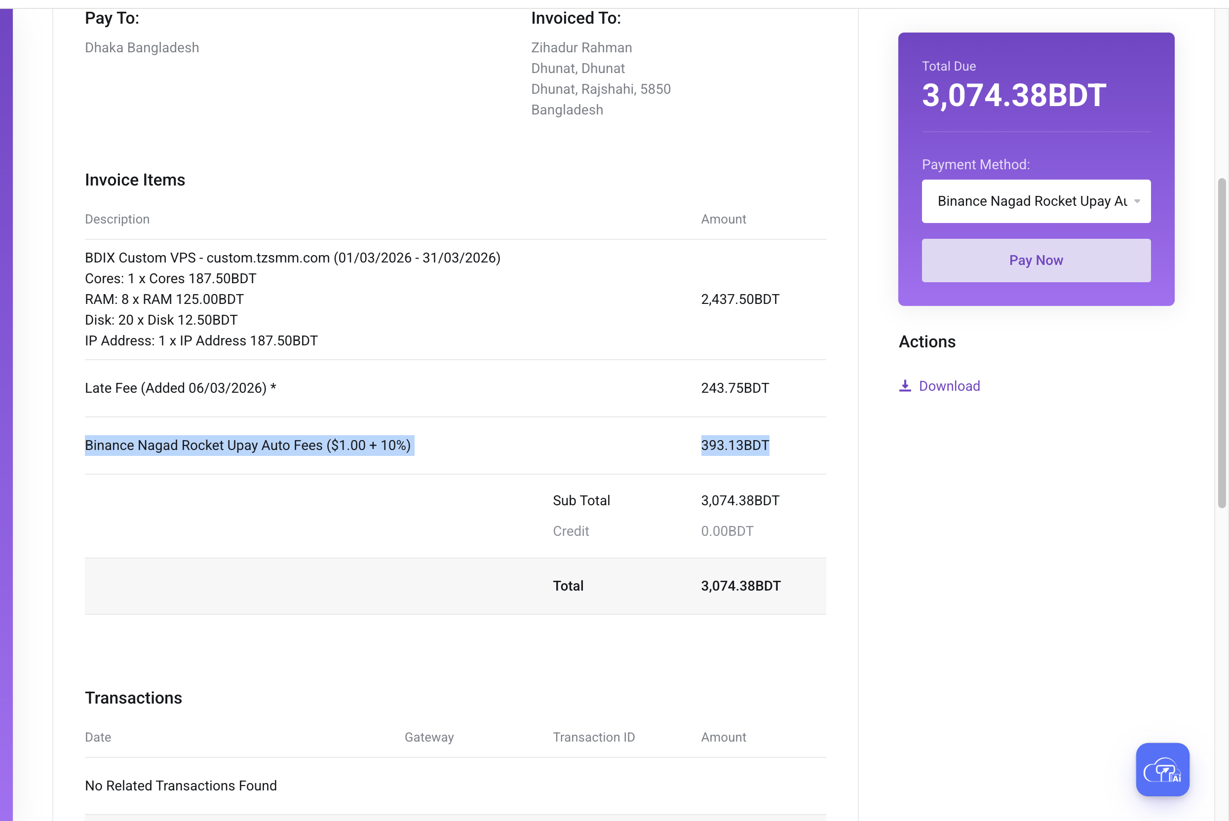
Task: Click the Credit value 0.00BDT
Action: (727, 530)
